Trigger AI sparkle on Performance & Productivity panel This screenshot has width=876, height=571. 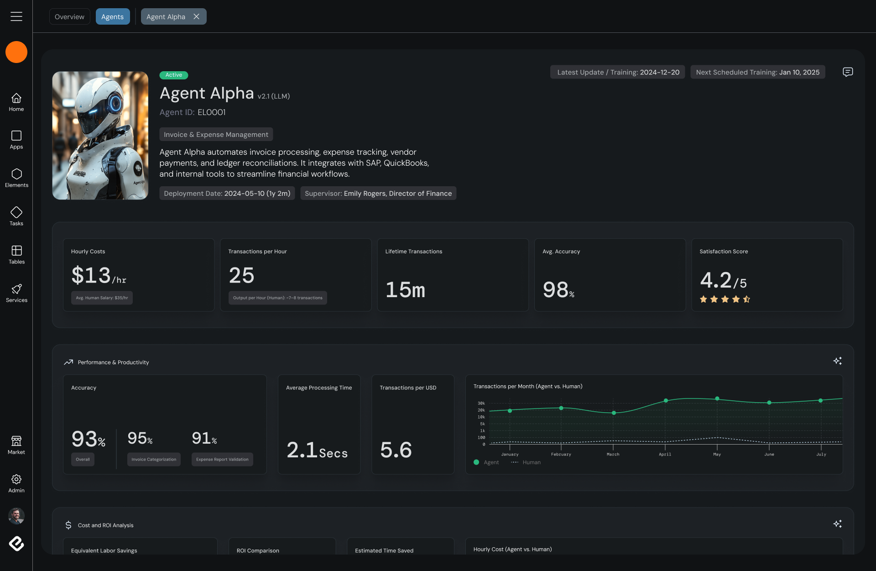click(838, 361)
